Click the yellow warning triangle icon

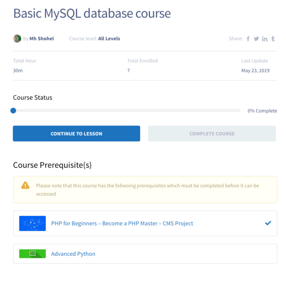click(x=25, y=185)
